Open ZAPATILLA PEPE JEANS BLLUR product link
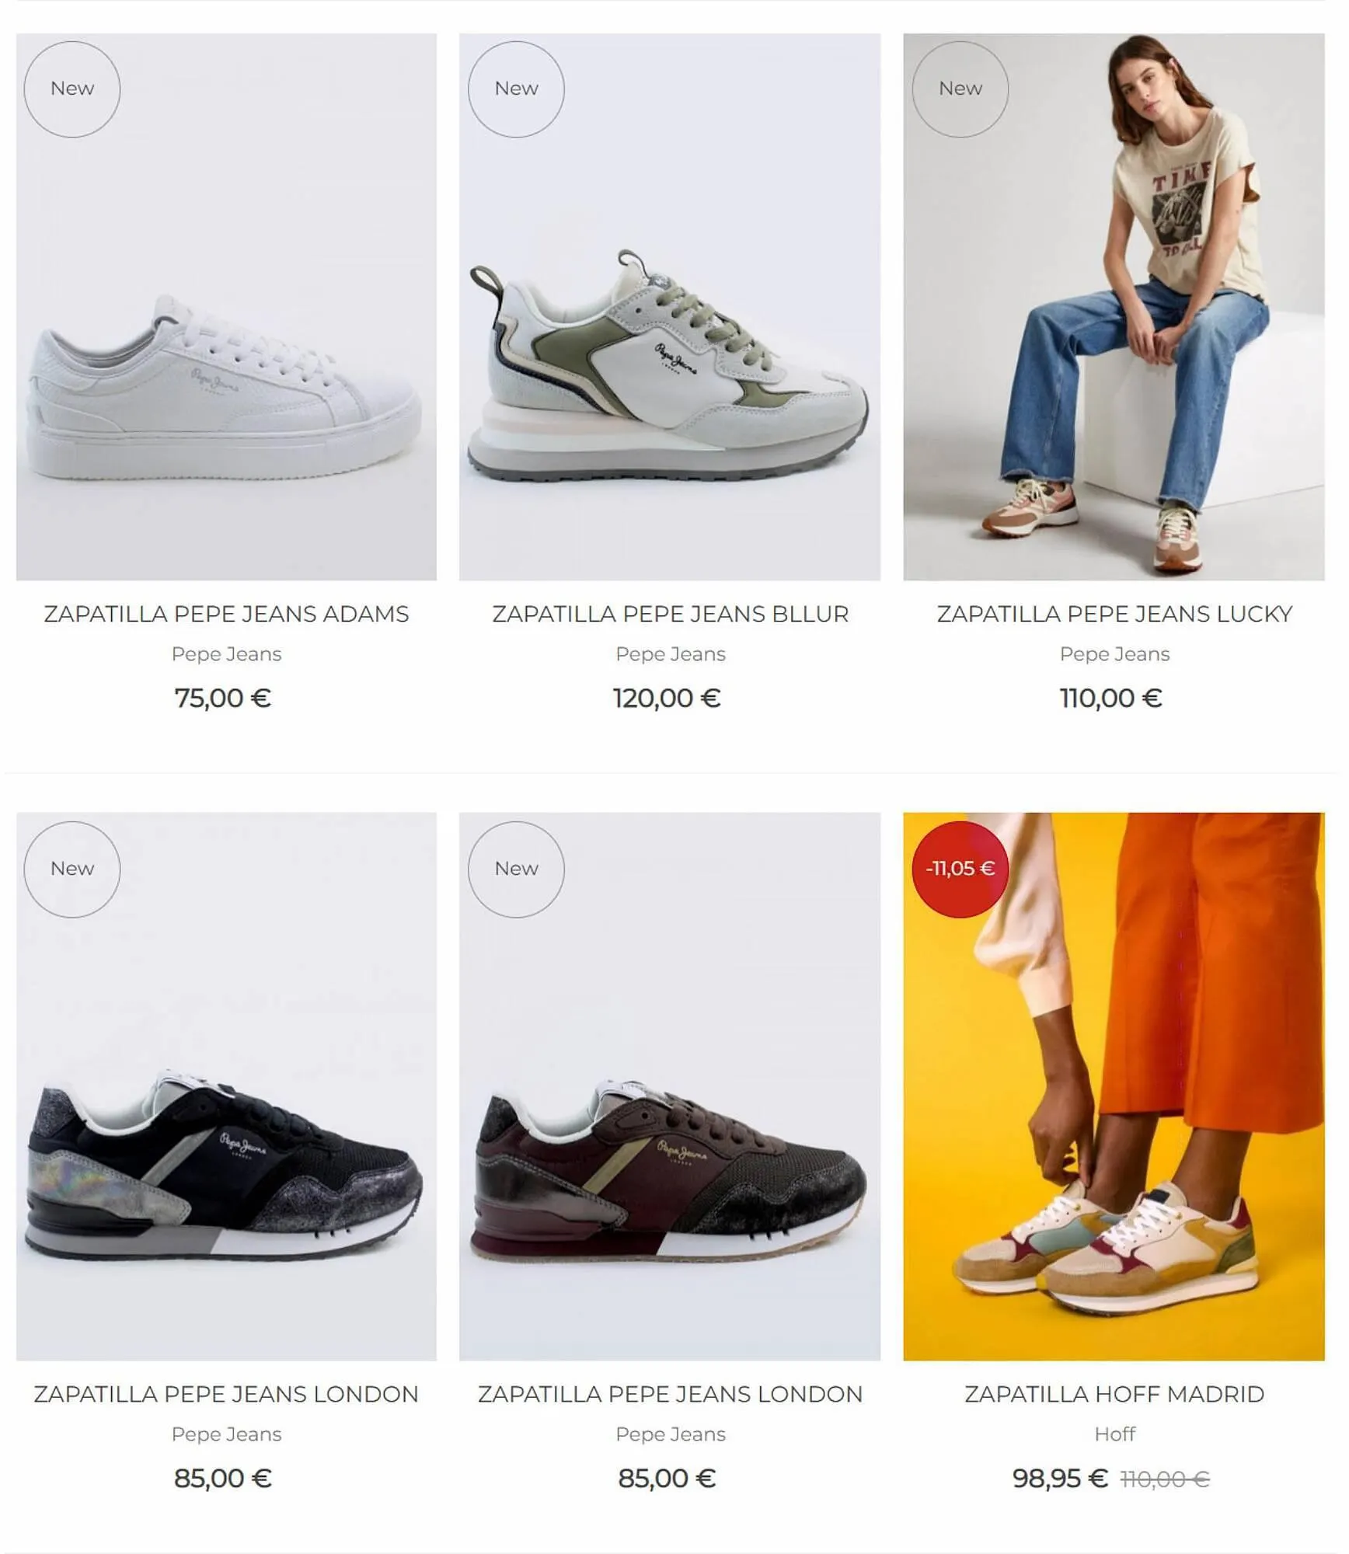 coord(671,614)
